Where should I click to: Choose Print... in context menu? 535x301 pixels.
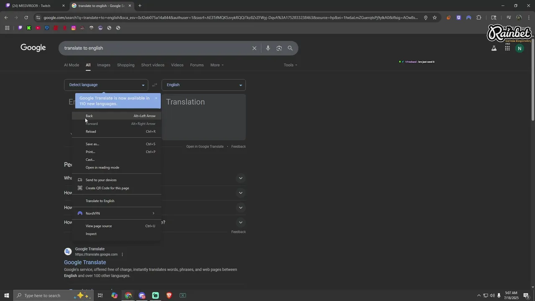tap(117, 152)
